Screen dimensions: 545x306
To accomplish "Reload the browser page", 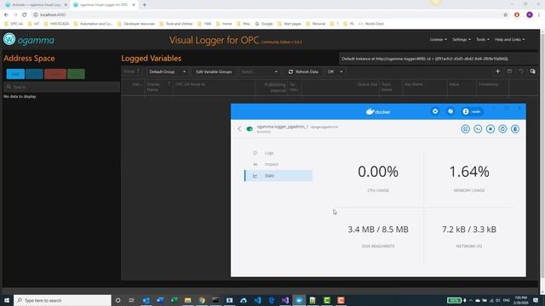I will pyautogui.click(x=25, y=14).
